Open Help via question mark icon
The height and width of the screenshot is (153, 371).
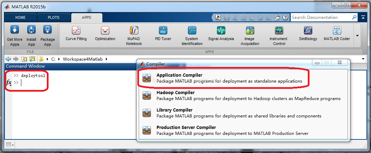pos(285,17)
